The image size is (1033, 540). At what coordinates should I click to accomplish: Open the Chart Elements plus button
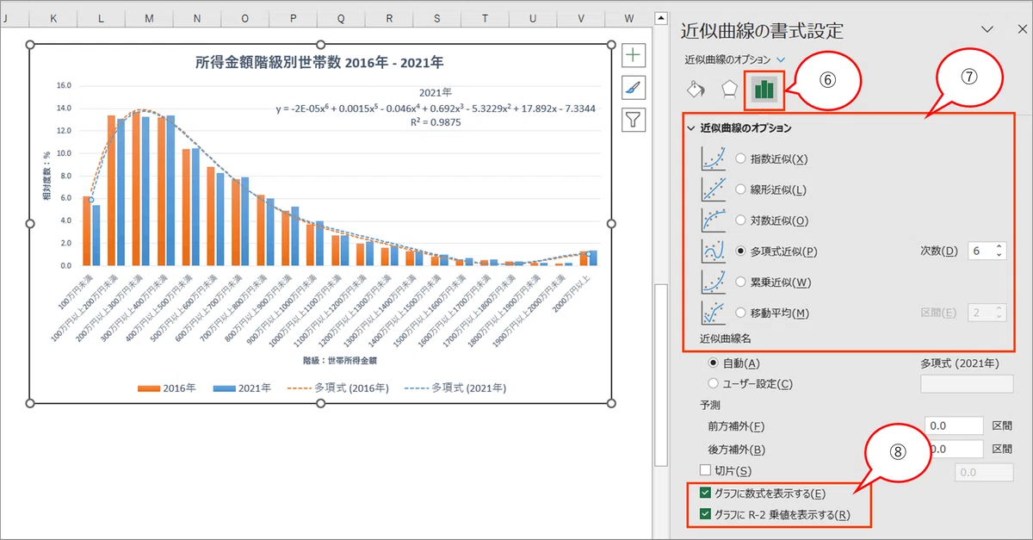click(634, 55)
